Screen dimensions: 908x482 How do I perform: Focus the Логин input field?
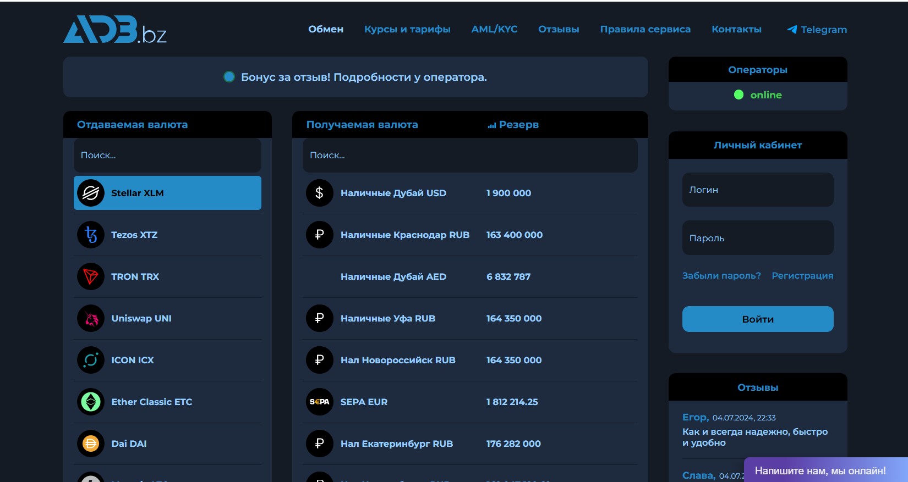pyautogui.click(x=758, y=190)
